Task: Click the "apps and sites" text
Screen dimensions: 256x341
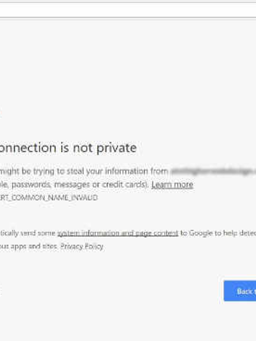Action: point(30,246)
